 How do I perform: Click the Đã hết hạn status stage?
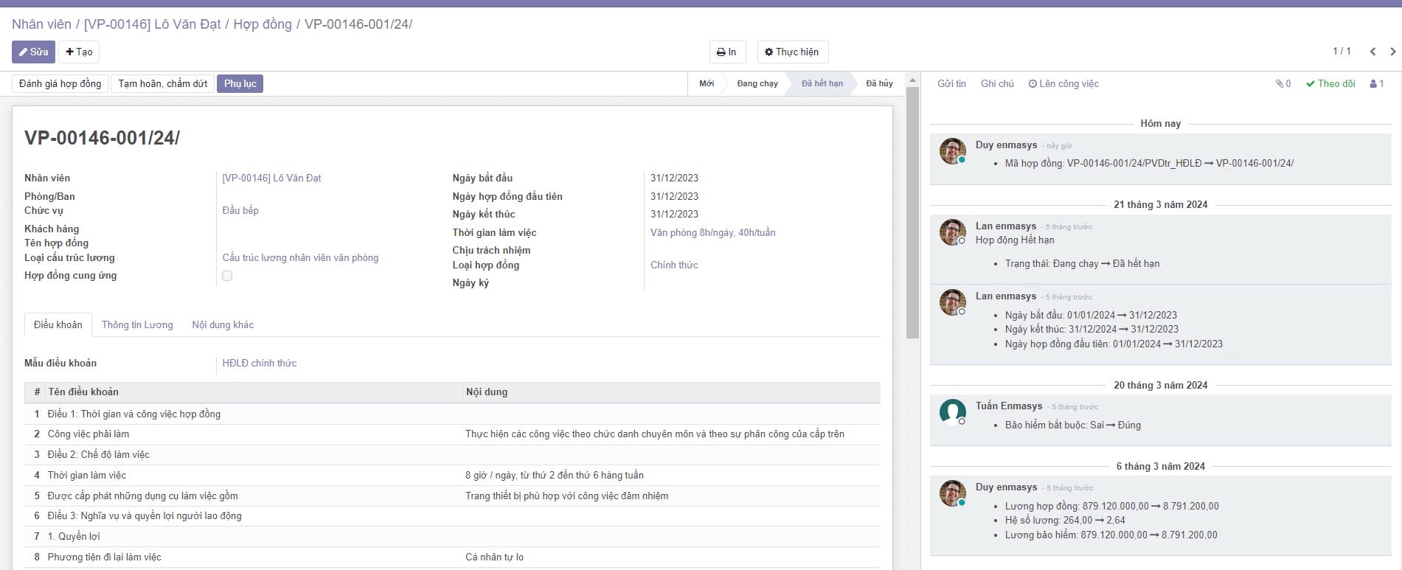click(x=822, y=84)
